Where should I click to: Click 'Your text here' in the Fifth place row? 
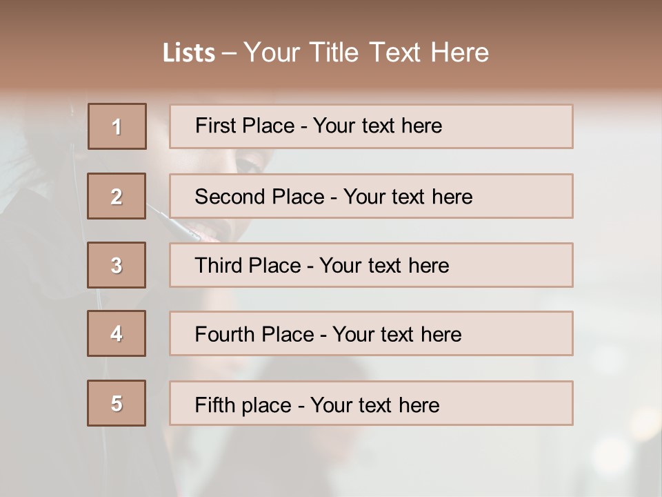coord(374,405)
